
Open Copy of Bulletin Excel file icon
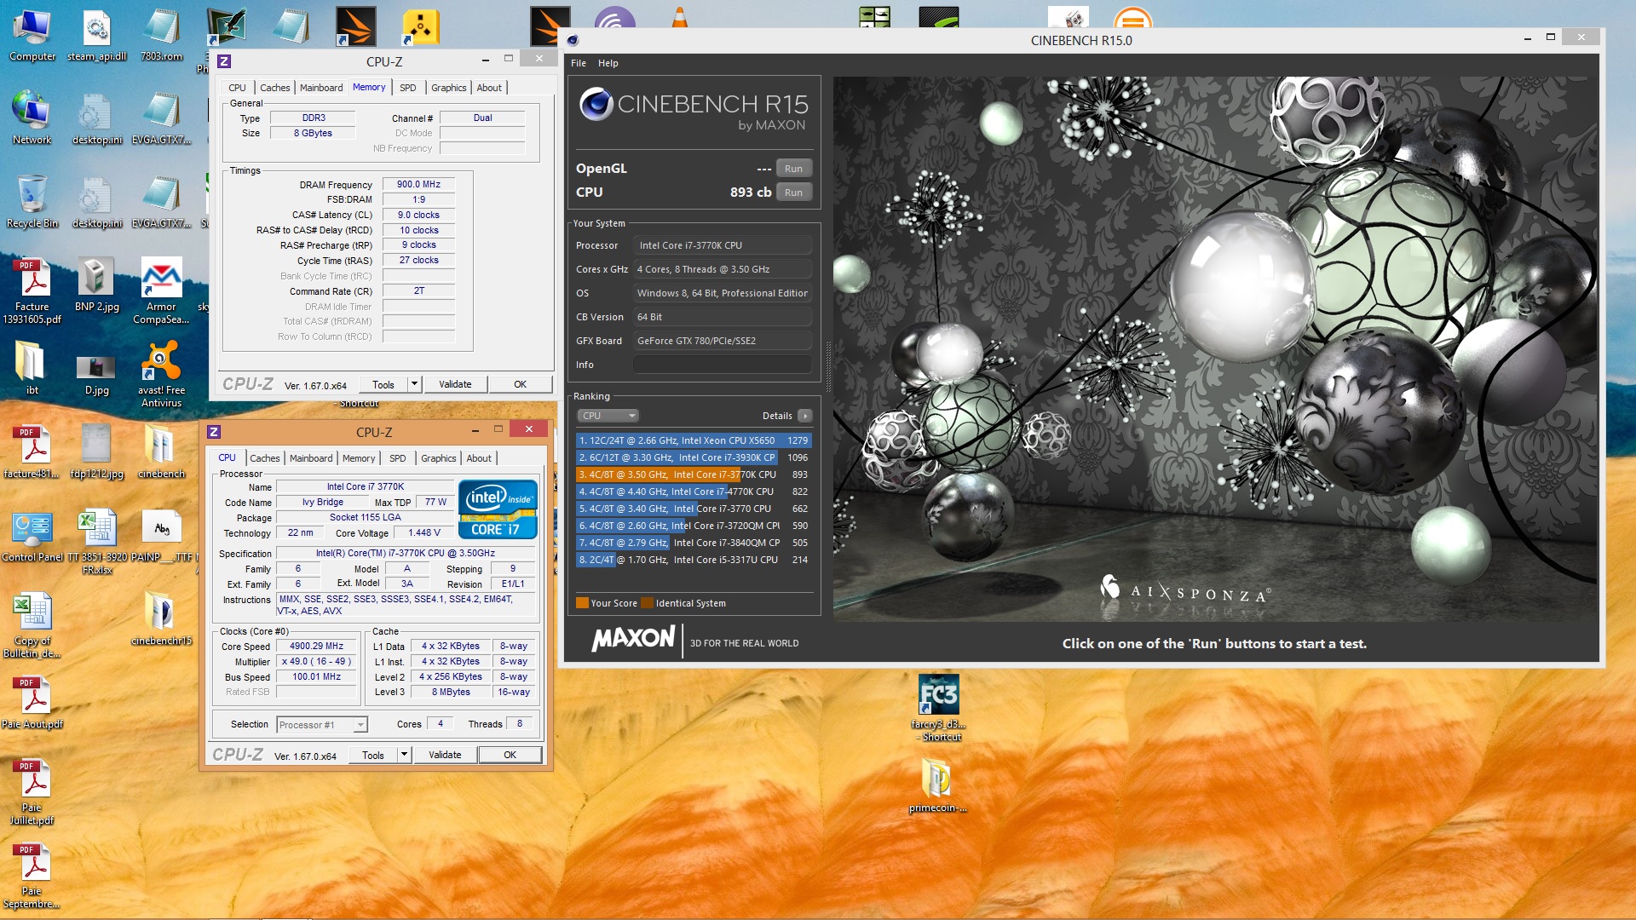click(x=32, y=624)
